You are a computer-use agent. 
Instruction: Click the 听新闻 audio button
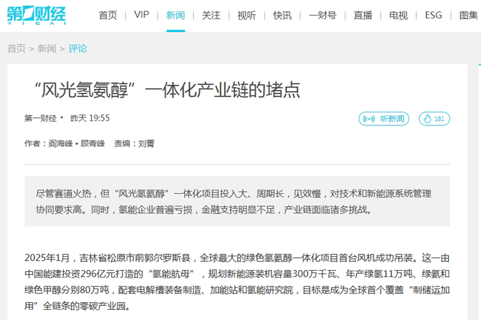pyautogui.click(x=383, y=119)
